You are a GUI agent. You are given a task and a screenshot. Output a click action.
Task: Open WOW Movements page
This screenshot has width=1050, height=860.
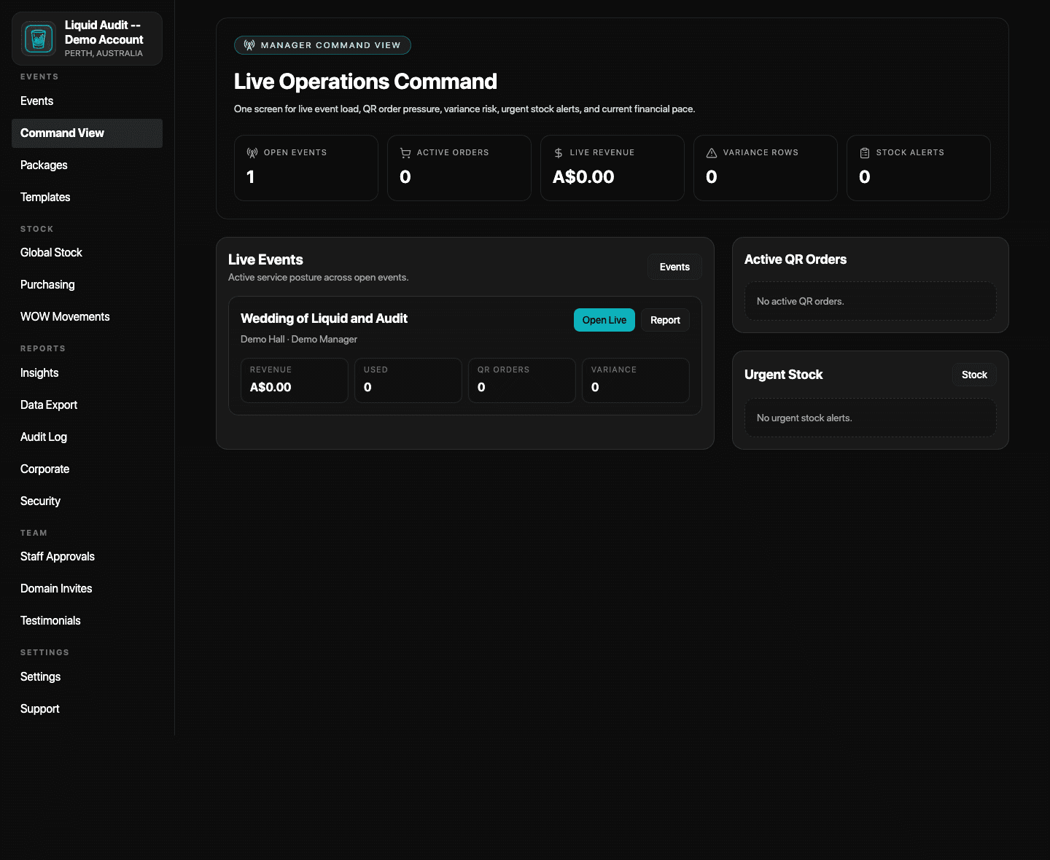click(x=87, y=317)
